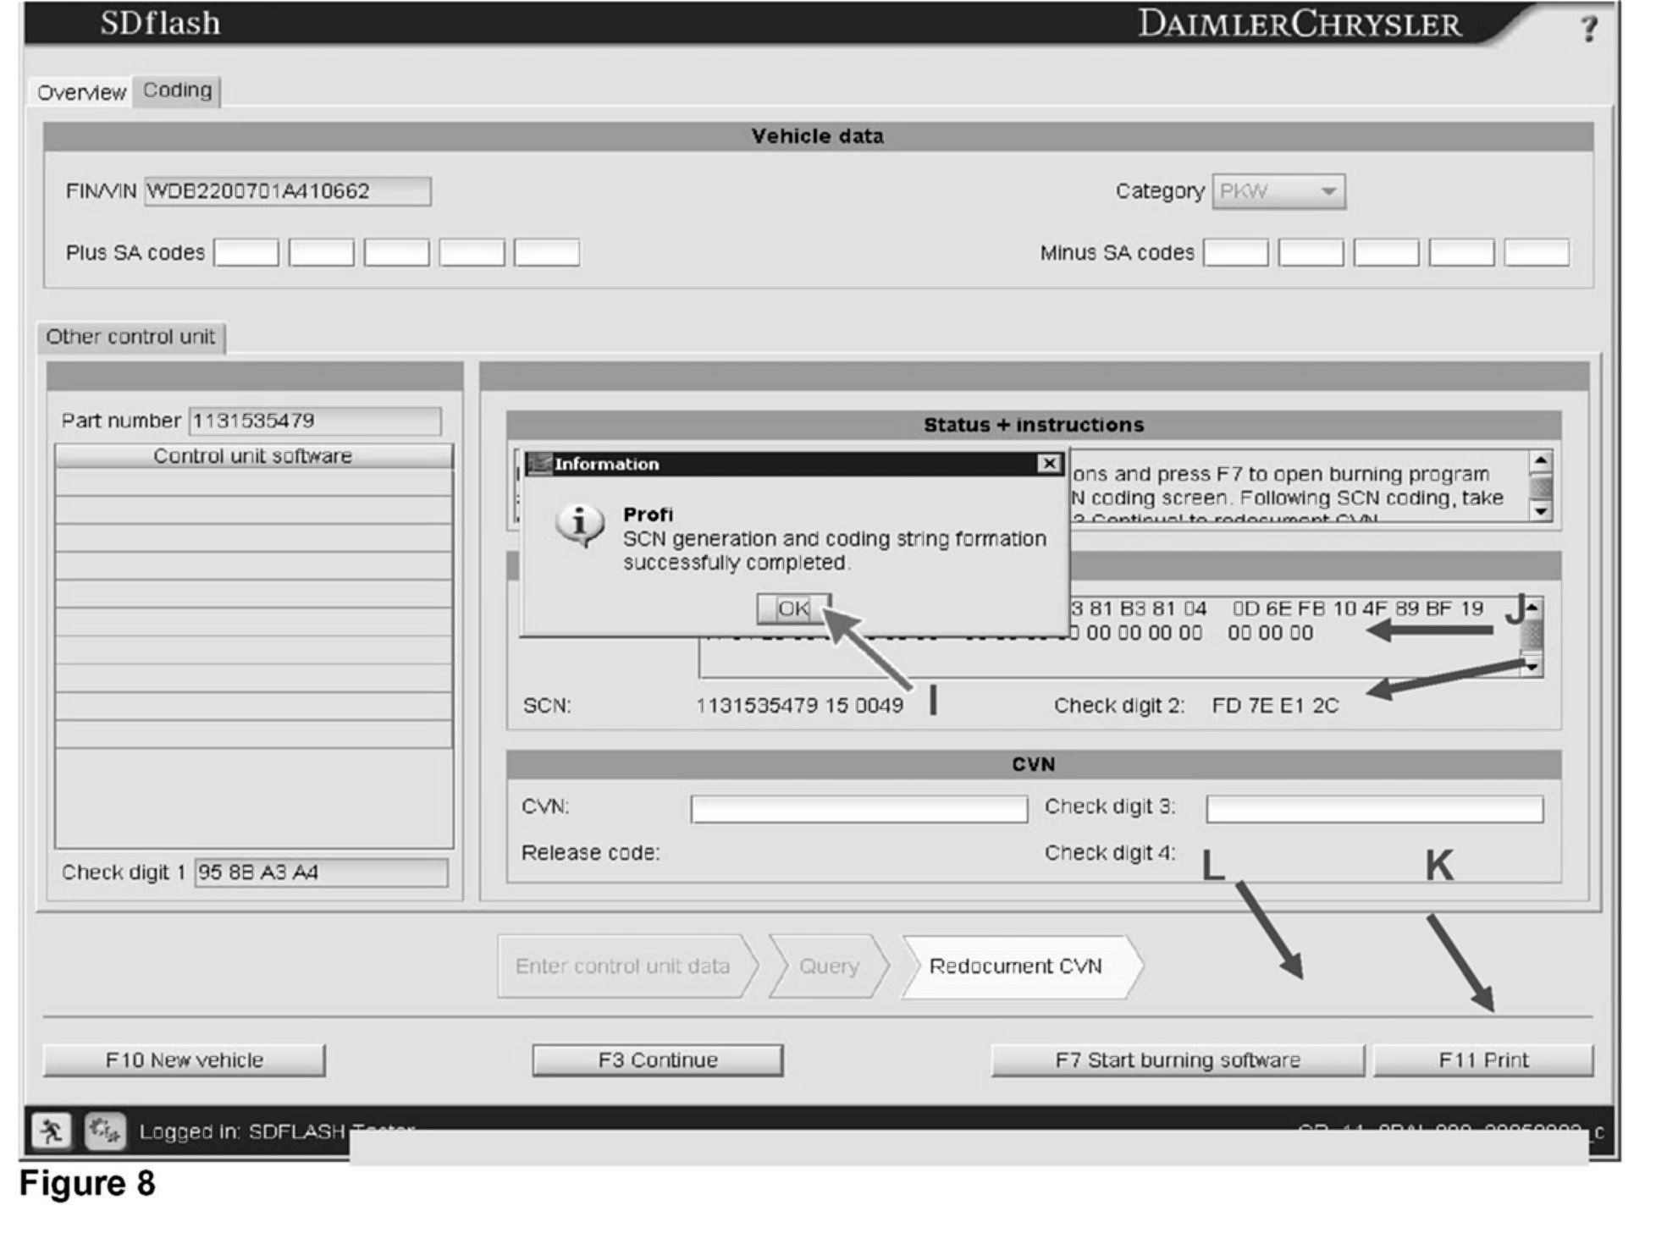The height and width of the screenshot is (1233, 1678).
Task: Click the fifth Plus SA codes box
Action: point(547,252)
